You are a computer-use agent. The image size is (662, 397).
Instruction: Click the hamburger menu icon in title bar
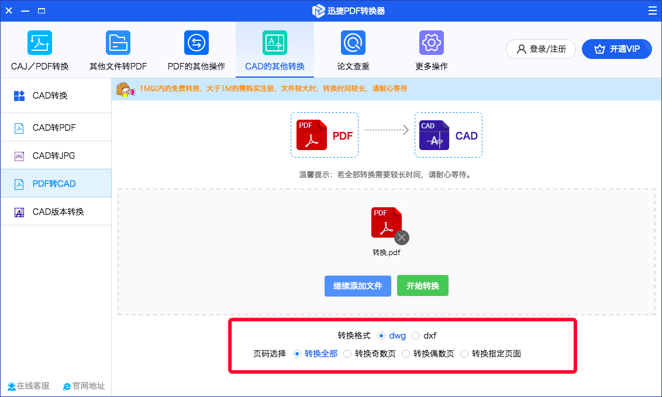tap(652, 11)
